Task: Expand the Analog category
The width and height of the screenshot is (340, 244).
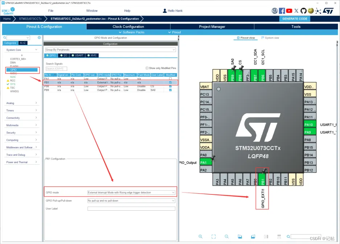Action: (36, 103)
